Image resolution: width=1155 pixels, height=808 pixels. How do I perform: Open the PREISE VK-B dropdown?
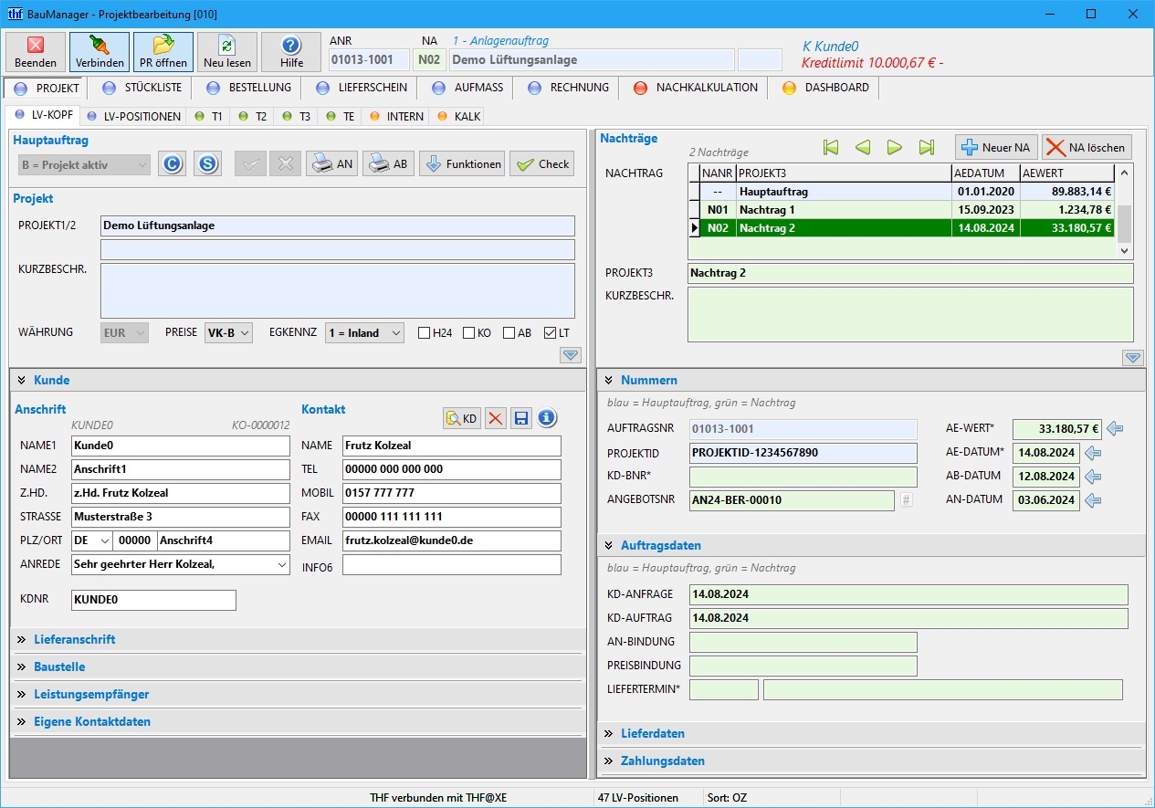coord(228,333)
